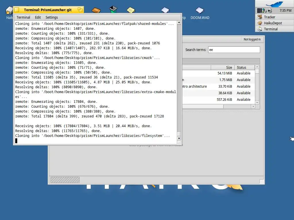
Task: Open the Terminal menu
Action: (x=23, y=17)
